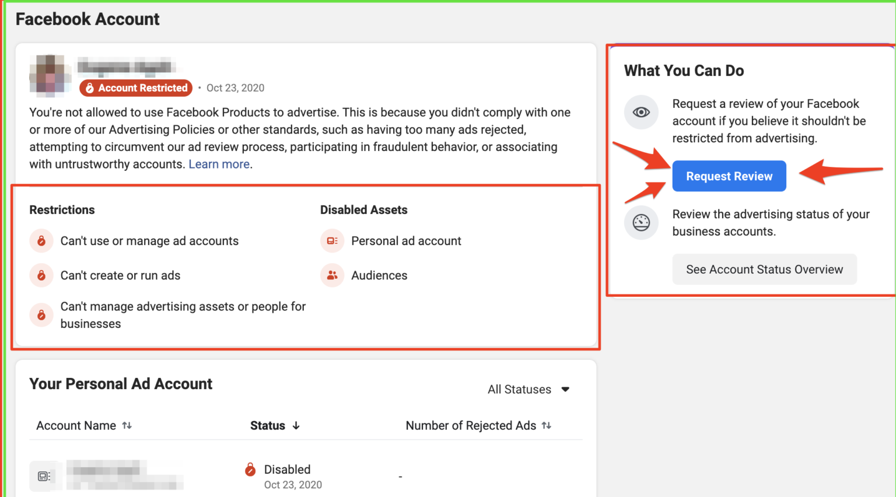
Task: Click the lock icon next to Disabled status
Action: coord(251,468)
